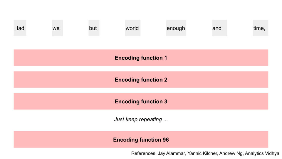This screenshot has width=282, height=159.
Task: Click the number 96 in last bar
Action: coord(166,140)
